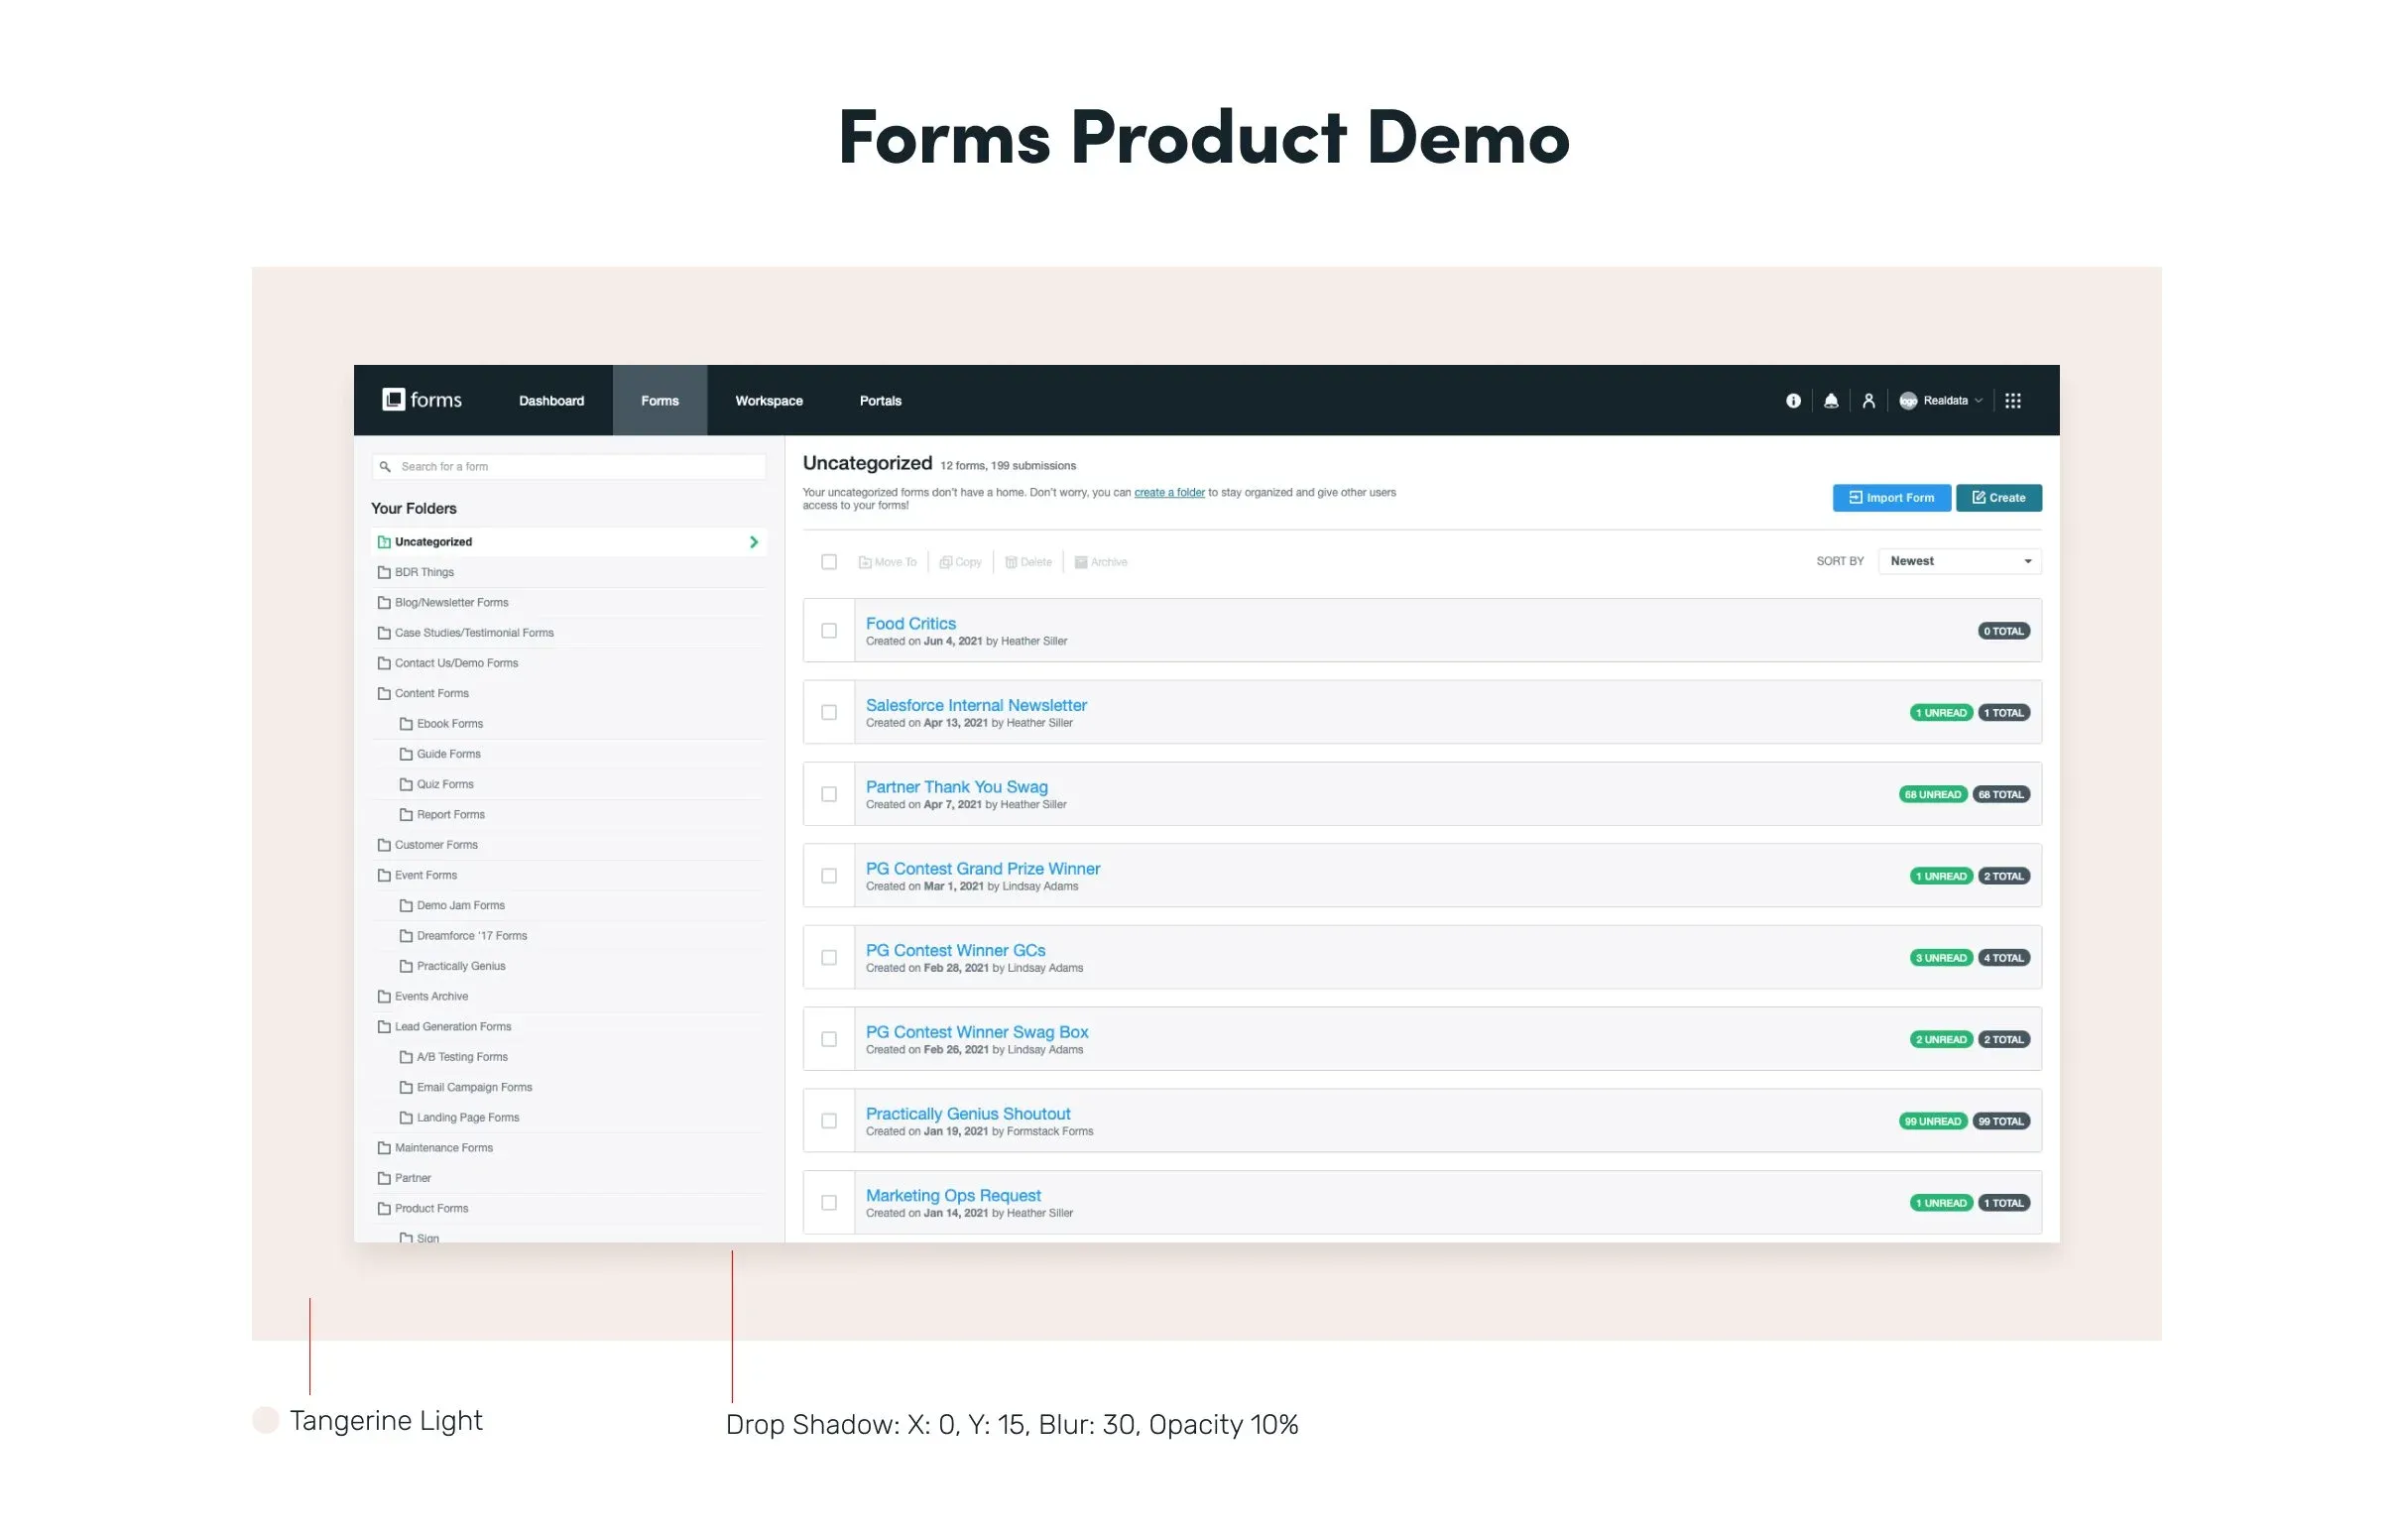Open the info icon in top bar
The width and height of the screenshot is (2408, 1533).
1793,401
